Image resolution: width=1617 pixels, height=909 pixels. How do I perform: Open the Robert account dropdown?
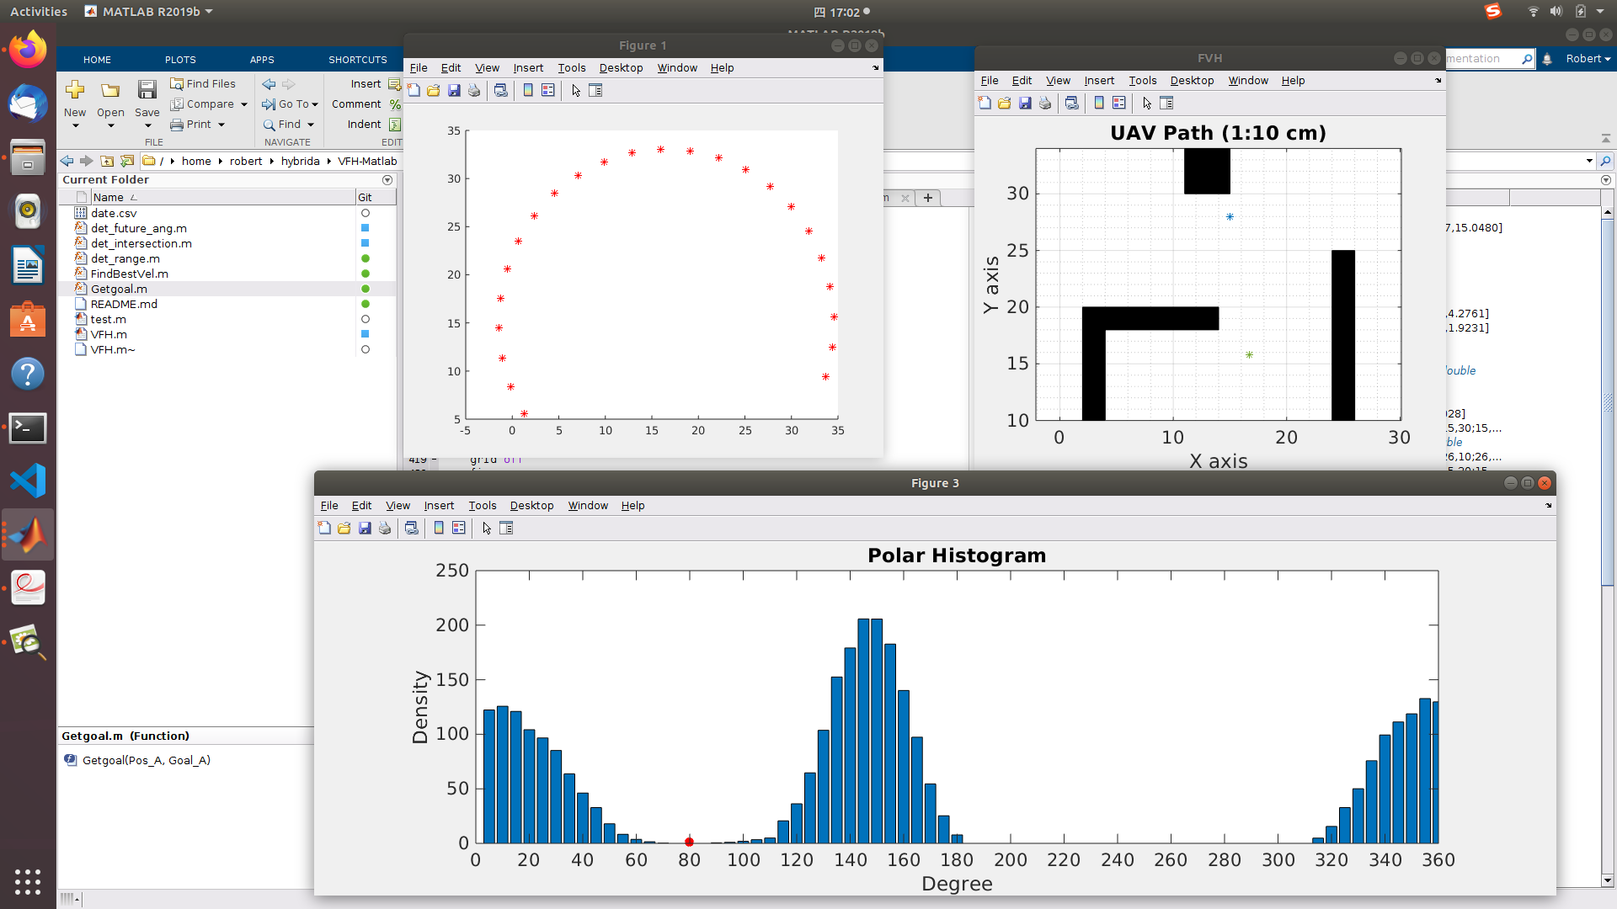1588,59
